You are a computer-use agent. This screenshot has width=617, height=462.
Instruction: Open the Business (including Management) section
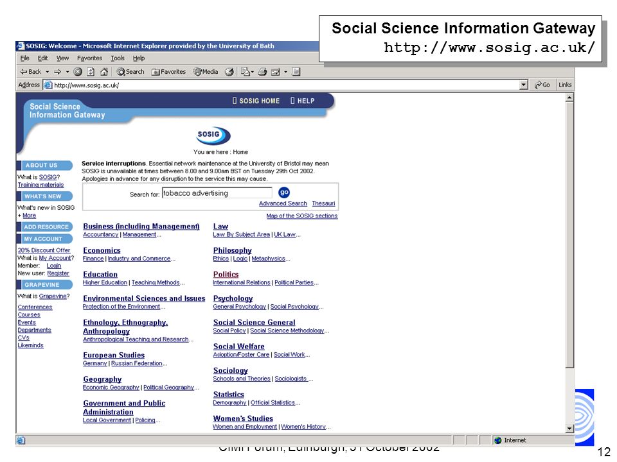141,227
